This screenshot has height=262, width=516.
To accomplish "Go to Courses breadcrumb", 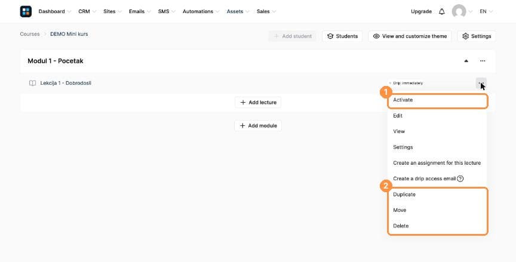I will (30, 34).
